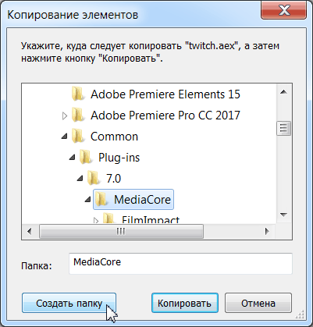
Task: Click the vertical scrollbar down arrow
Action: [x=283, y=215]
